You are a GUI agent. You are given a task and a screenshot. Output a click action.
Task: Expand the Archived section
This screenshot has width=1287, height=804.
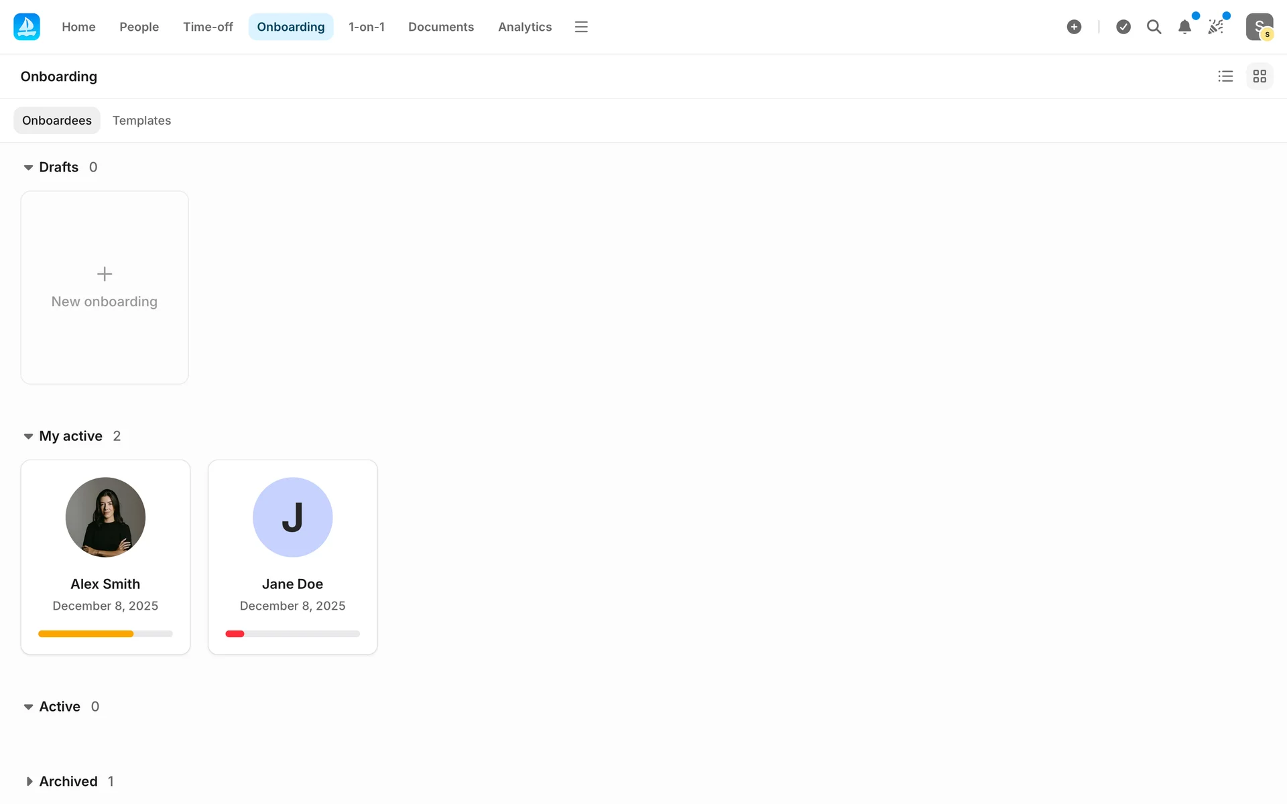pyautogui.click(x=28, y=781)
